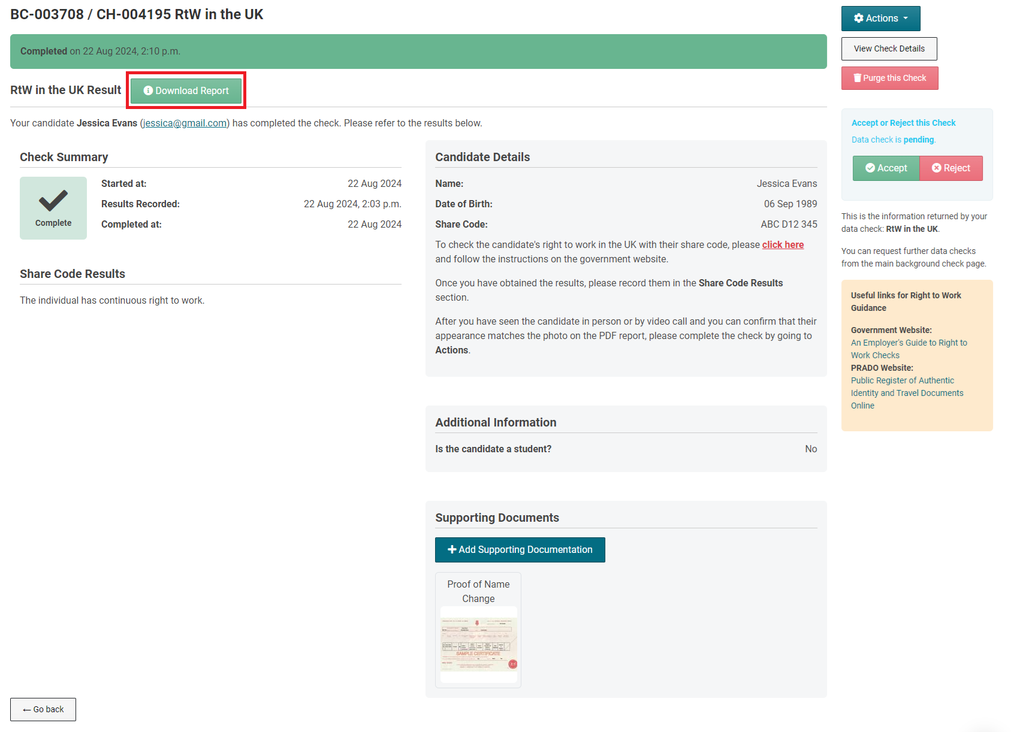The image size is (1011, 732).
Task: Expand the Actions dropdown caret
Action: tap(906, 19)
